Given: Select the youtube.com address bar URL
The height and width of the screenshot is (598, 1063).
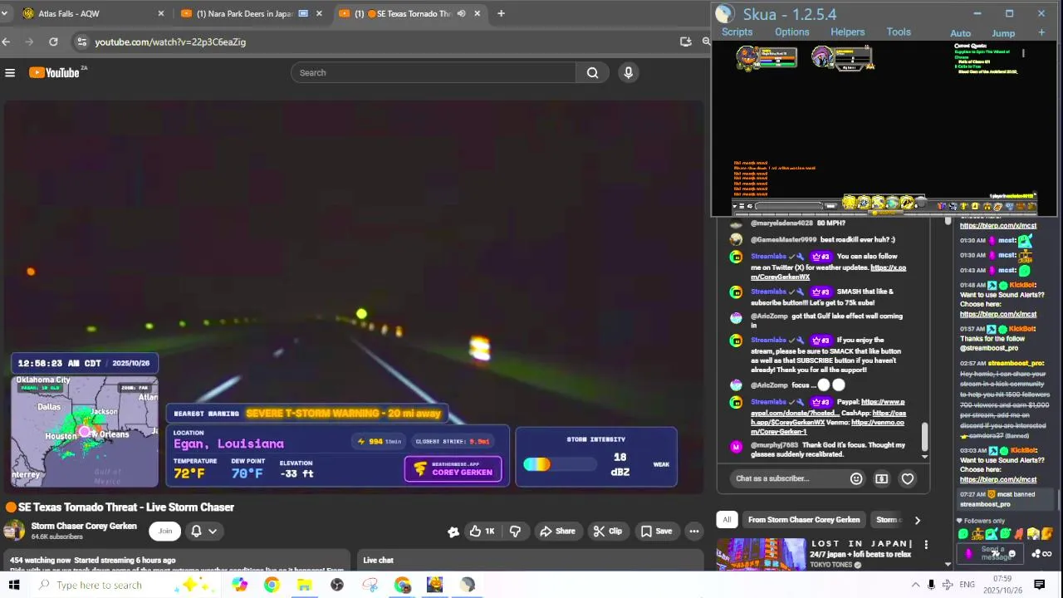Looking at the screenshot, I should [170, 42].
